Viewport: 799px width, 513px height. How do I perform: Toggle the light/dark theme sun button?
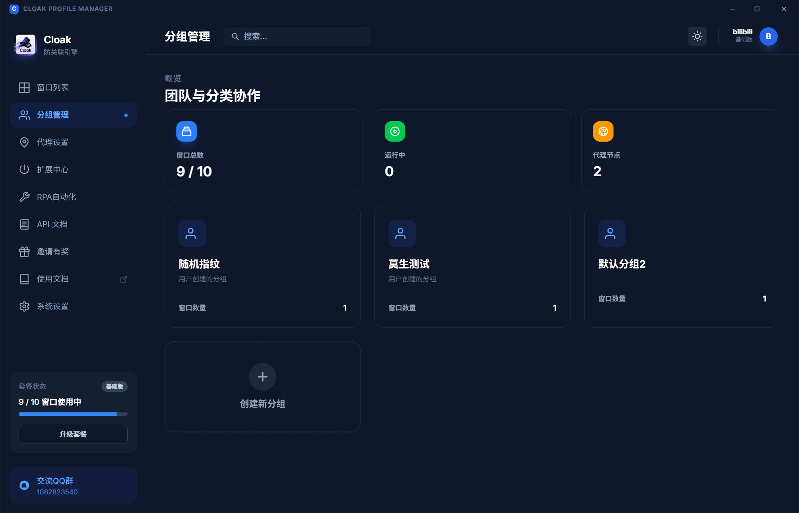[x=697, y=36]
